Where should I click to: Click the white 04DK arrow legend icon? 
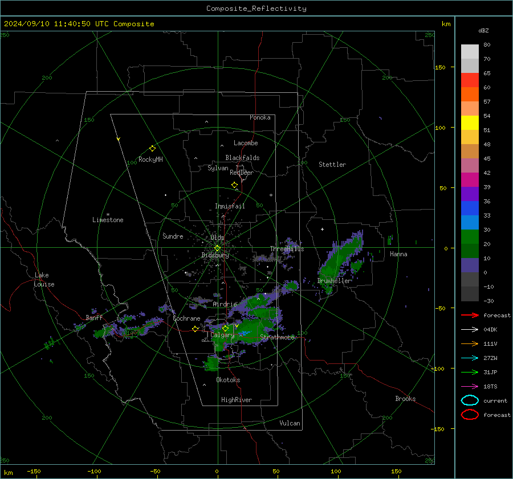point(470,329)
